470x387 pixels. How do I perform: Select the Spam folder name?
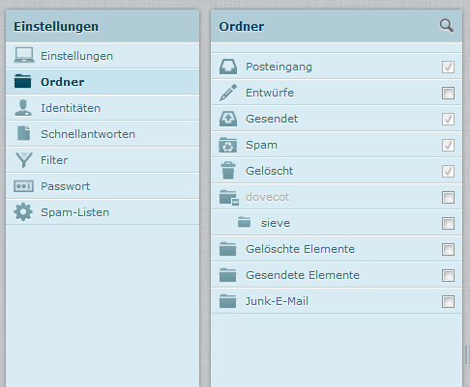[261, 145]
